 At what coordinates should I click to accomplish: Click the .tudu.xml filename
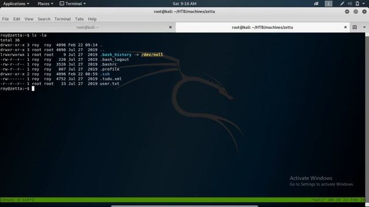coord(111,79)
